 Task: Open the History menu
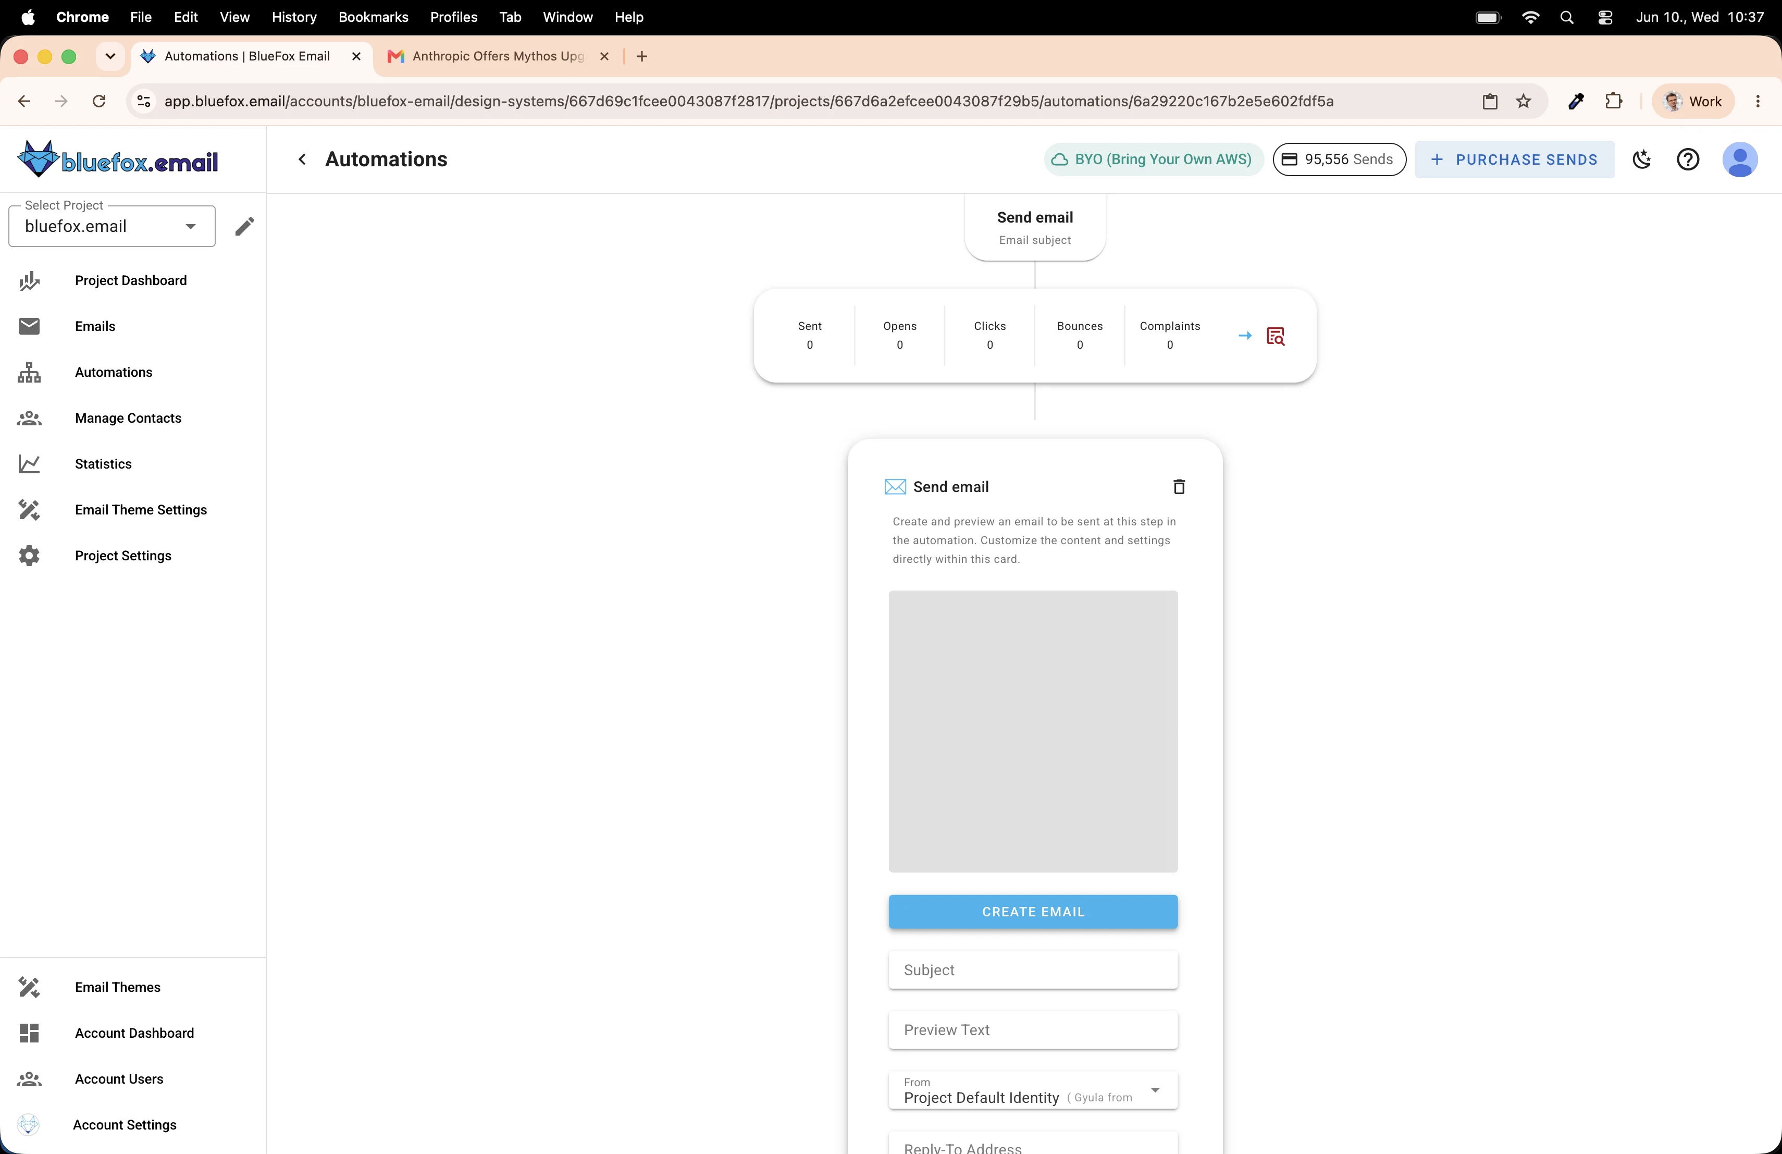pyautogui.click(x=293, y=17)
